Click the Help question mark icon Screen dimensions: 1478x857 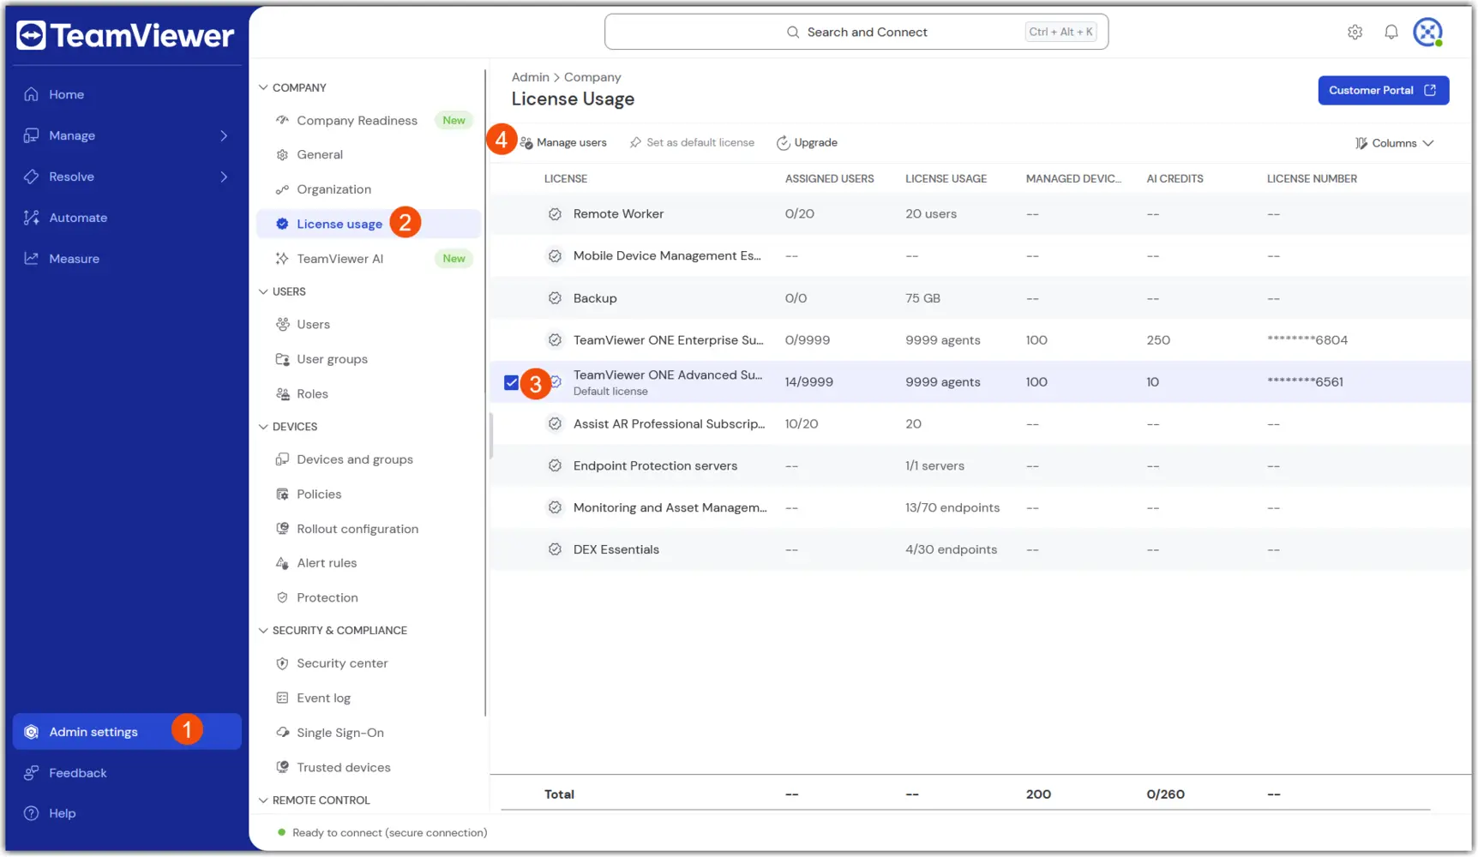tap(32, 813)
